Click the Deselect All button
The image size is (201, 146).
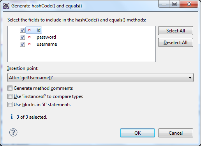176,43
